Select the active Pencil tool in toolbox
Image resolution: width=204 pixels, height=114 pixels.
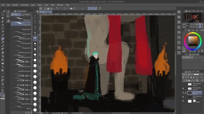coord(3,39)
